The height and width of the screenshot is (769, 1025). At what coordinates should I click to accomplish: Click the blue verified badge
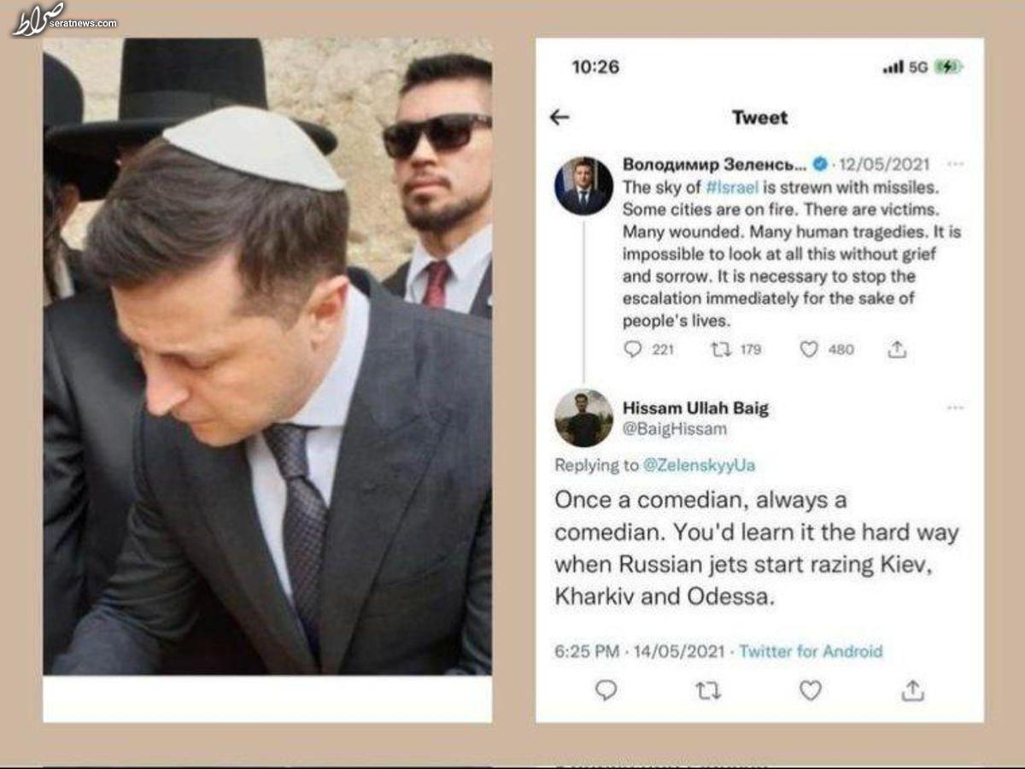click(819, 164)
